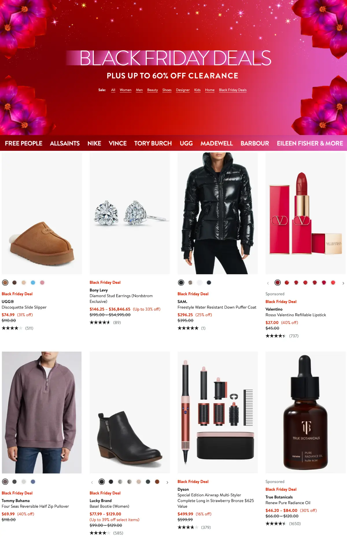Go to Black Friday Deals sale link
347x542 pixels.
click(233, 90)
